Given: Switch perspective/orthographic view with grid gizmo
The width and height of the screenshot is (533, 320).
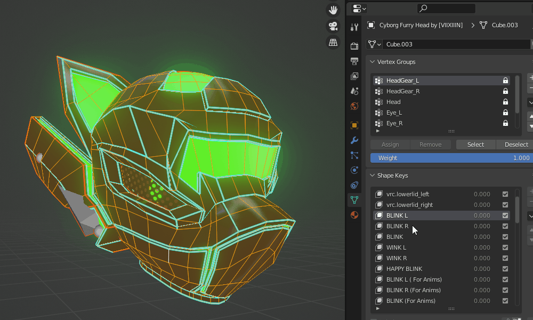Looking at the screenshot, I should pos(333,43).
